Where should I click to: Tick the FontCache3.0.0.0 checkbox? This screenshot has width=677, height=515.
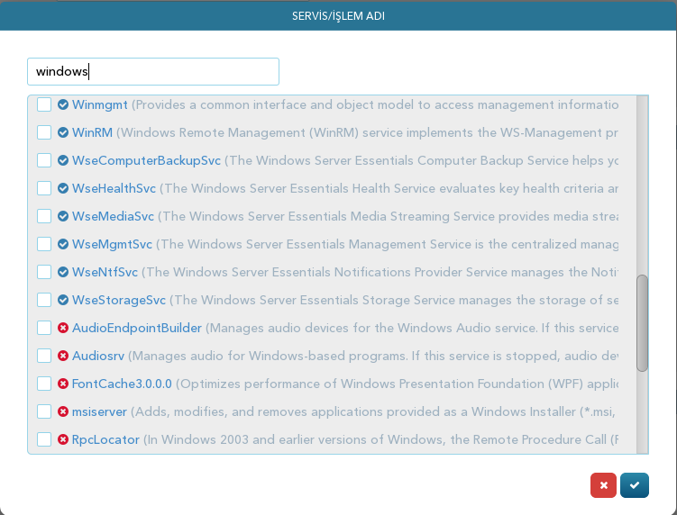pyautogui.click(x=44, y=384)
